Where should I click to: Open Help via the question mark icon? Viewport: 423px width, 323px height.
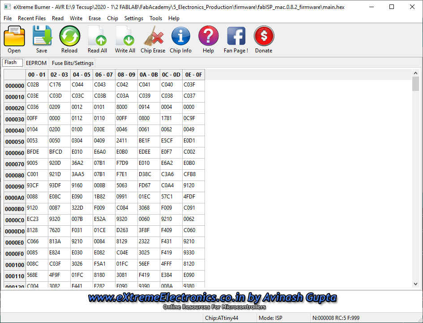208,36
